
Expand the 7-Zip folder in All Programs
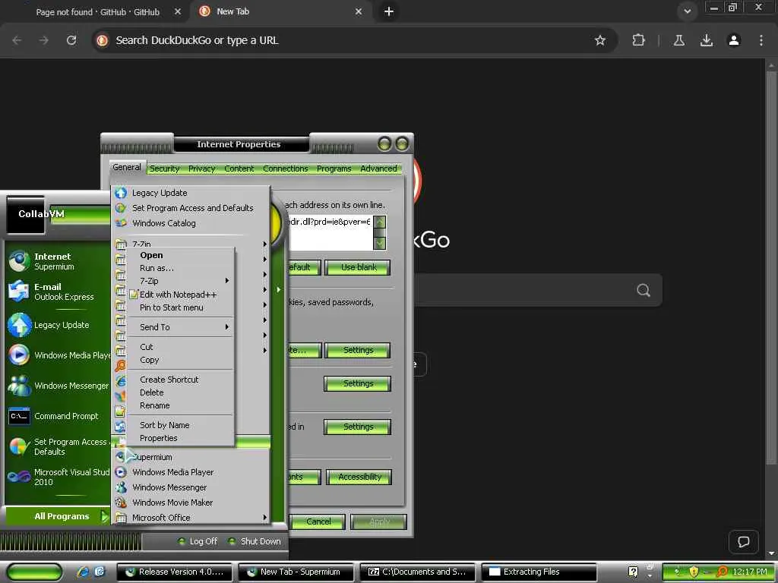coord(191,244)
